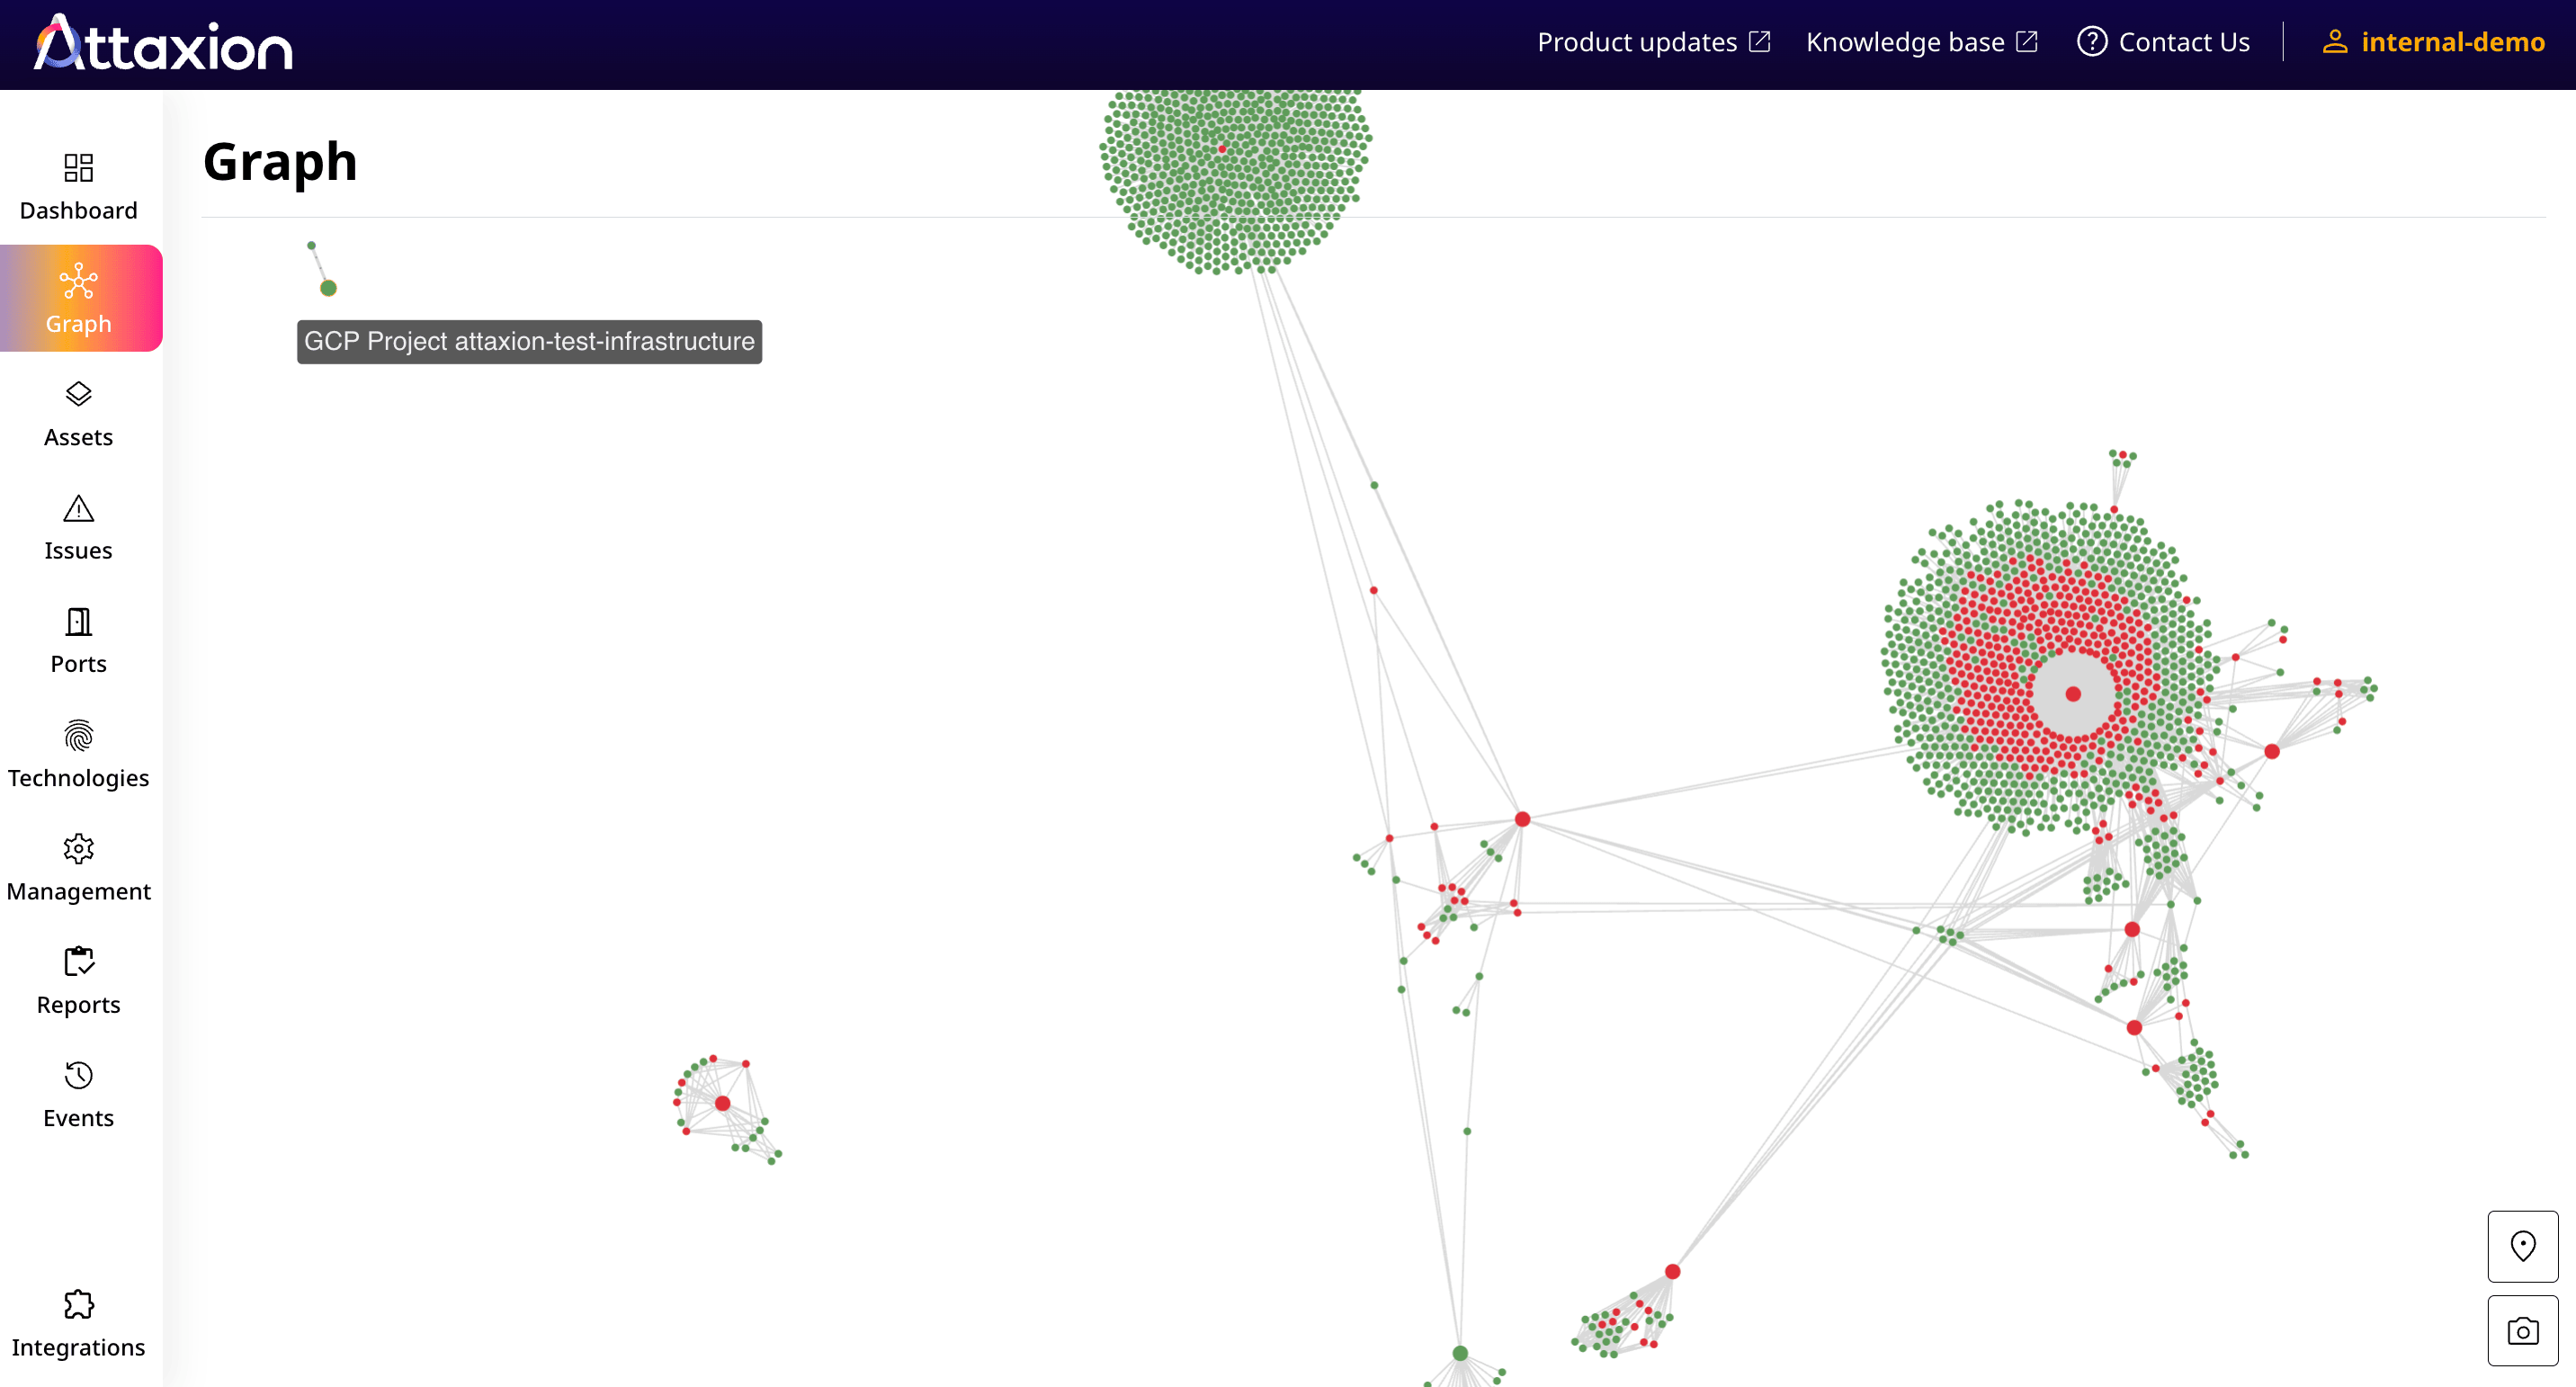This screenshot has height=1387, width=2576.
Task: View the Events history
Action: pyautogui.click(x=78, y=1093)
